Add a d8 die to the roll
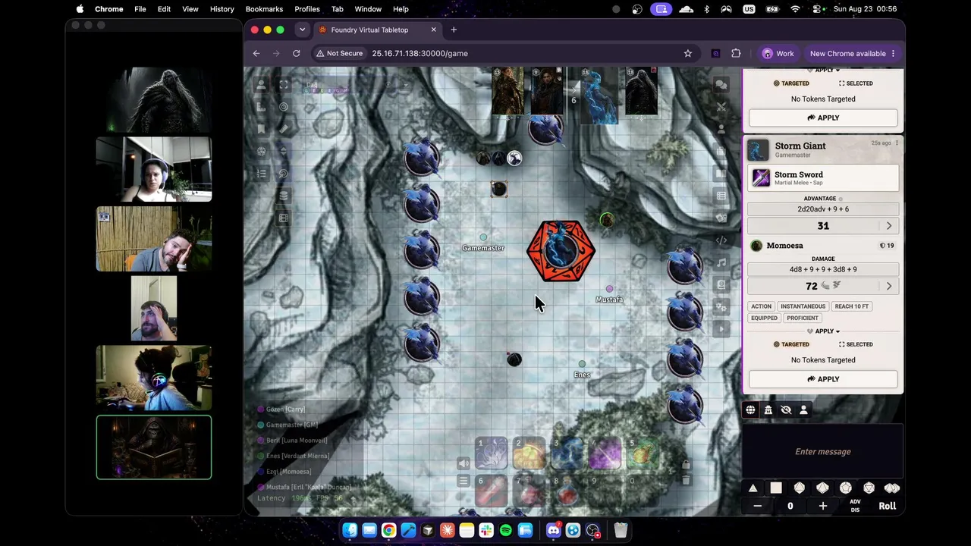Screen dimensions: 971x546 point(799,488)
